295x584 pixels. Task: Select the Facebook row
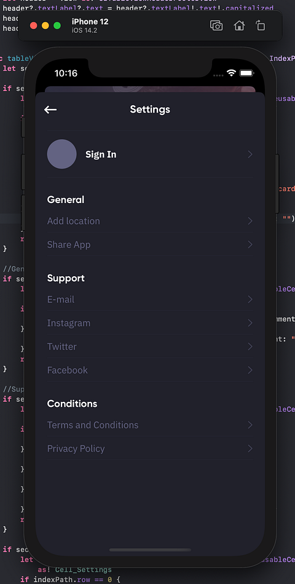150,370
